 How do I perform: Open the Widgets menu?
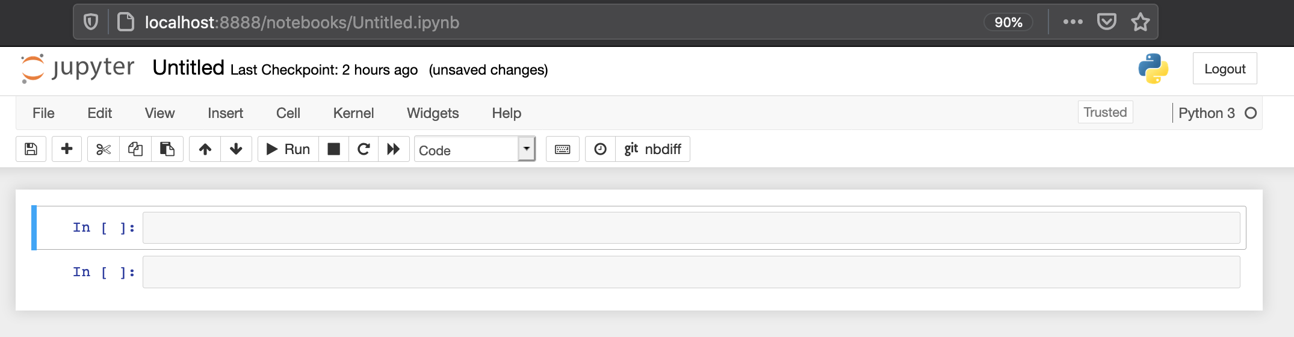click(x=433, y=113)
